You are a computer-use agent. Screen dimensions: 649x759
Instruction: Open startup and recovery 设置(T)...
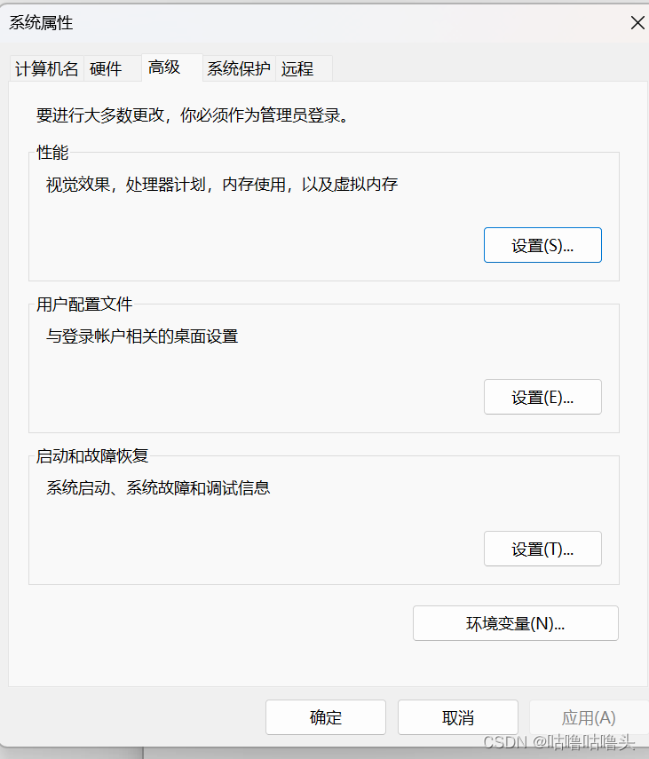click(x=542, y=549)
